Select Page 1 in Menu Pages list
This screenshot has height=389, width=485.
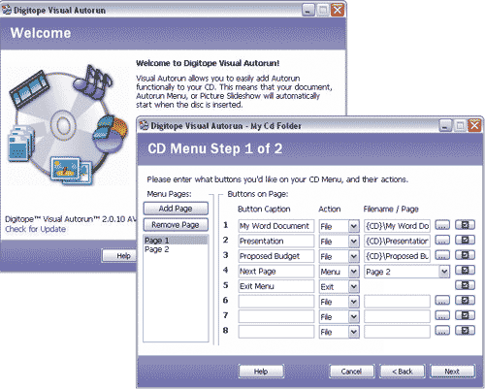176,241
